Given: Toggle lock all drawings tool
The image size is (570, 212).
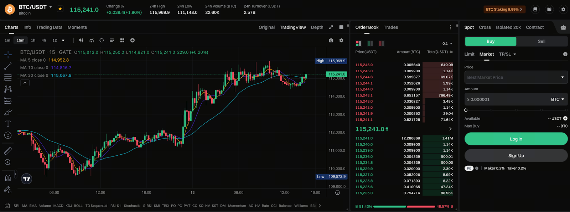Looking at the screenshot, I should click(x=8, y=190).
